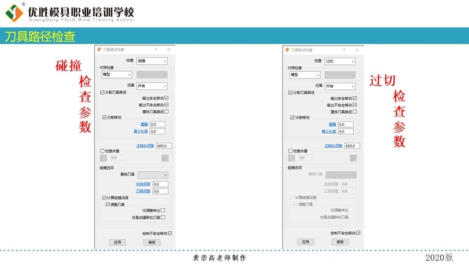Click the thickness icon button in left dialog
Screen dimensions: 469x264
click(x=165, y=158)
